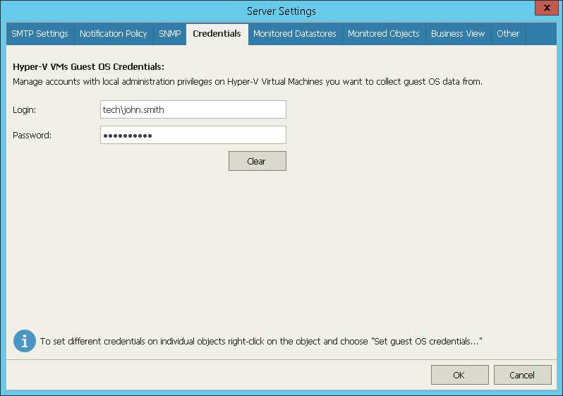This screenshot has height=396, width=563.
Task: Select the SNMP tab
Action: 170,34
